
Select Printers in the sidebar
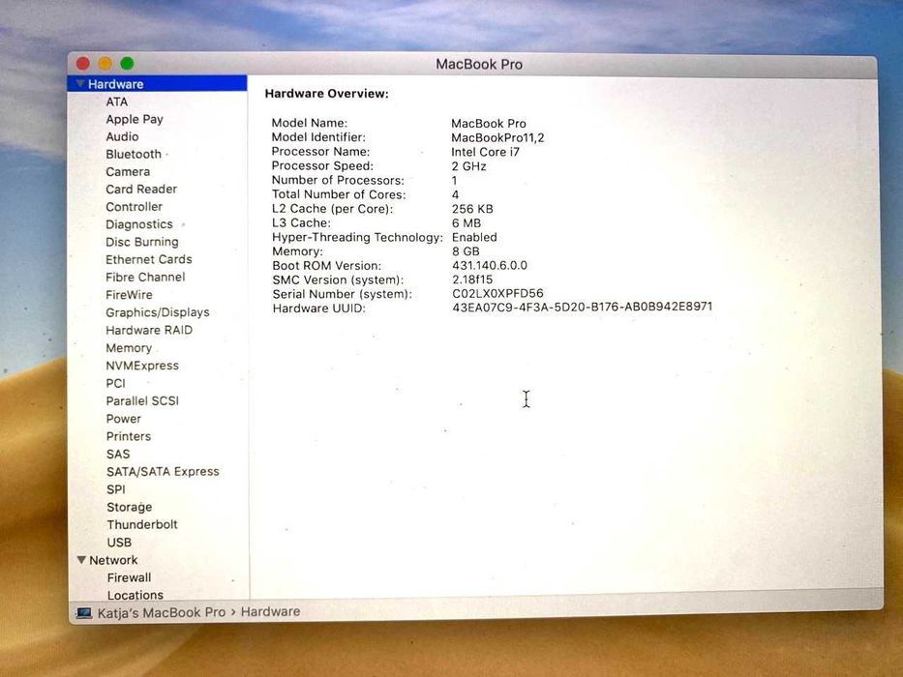[x=129, y=436]
